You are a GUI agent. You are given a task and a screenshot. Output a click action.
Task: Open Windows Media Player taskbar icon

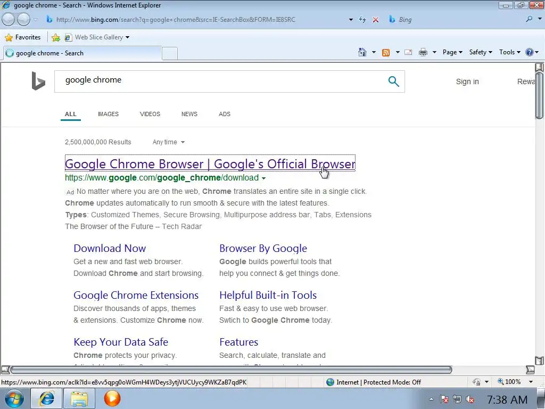(x=112, y=398)
